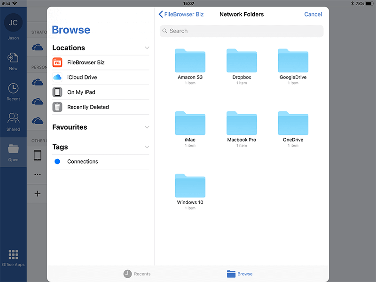Tap the three-dots more icon behind dialog

click(38, 174)
